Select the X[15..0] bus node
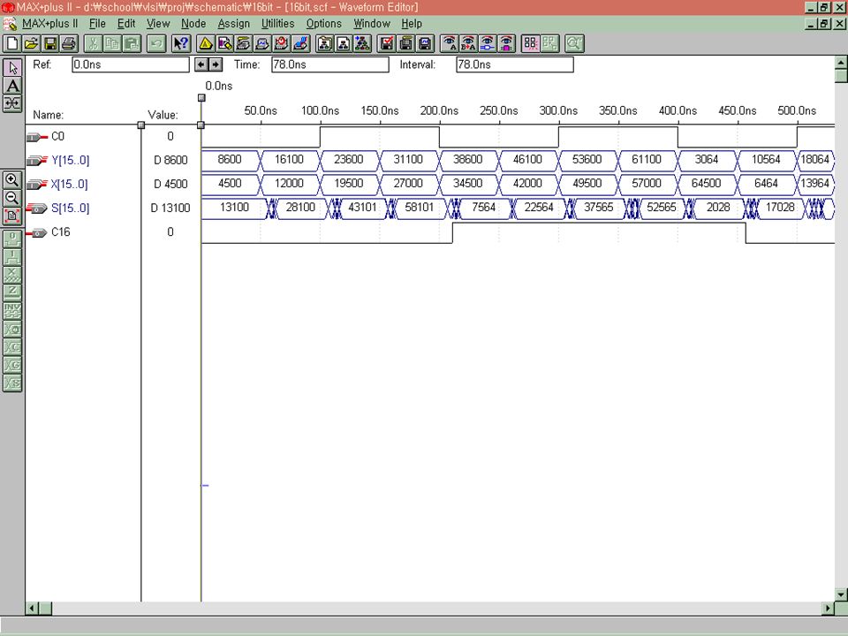The image size is (848, 636). point(69,184)
